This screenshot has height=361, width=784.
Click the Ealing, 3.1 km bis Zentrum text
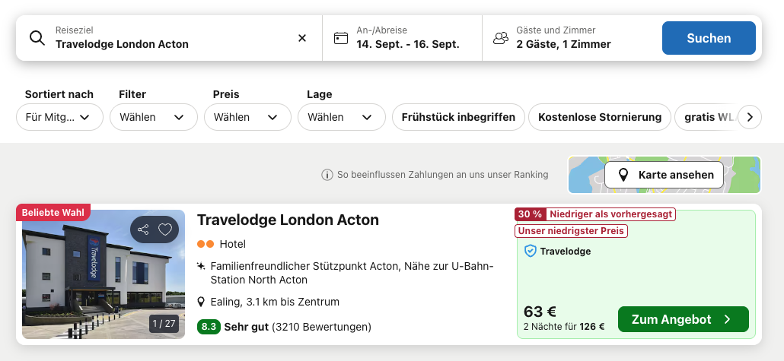[x=275, y=302]
